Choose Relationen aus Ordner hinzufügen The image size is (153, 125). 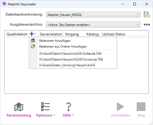(73, 47)
